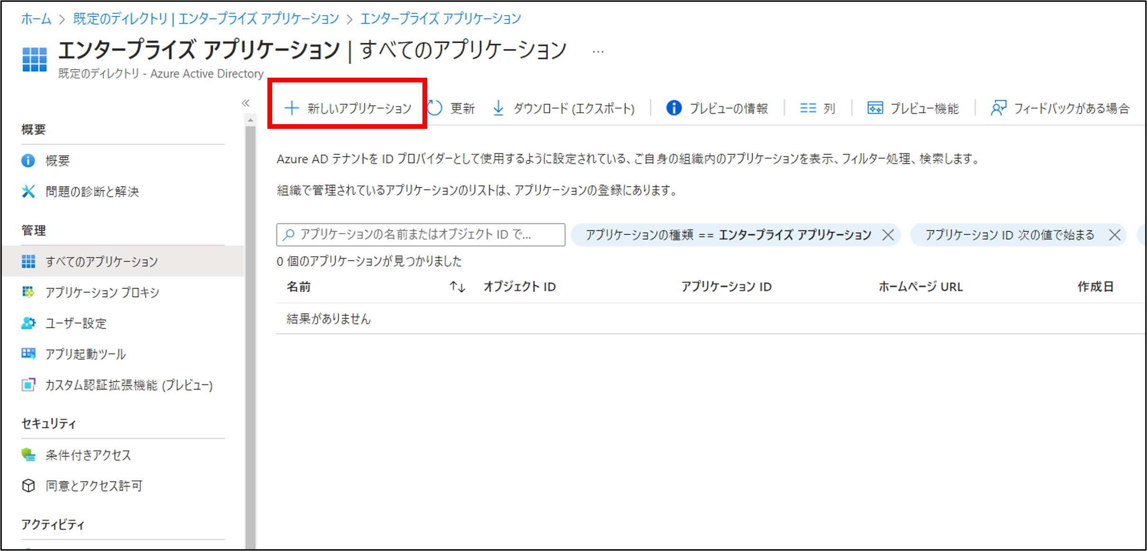Image resolution: width=1147 pixels, height=551 pixels.
Task: Collapse the left sidebar with chevron
Action: (x=246, y=103)
